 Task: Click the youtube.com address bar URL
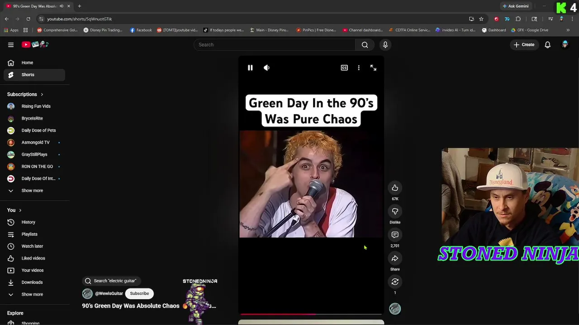pos(80,19)
